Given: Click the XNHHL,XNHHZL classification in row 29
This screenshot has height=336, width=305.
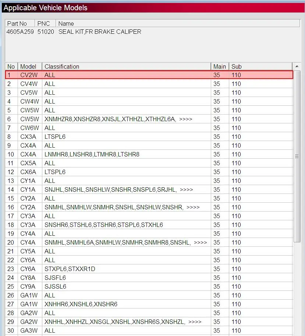Looking at the screenshot, I should point(123,322).
